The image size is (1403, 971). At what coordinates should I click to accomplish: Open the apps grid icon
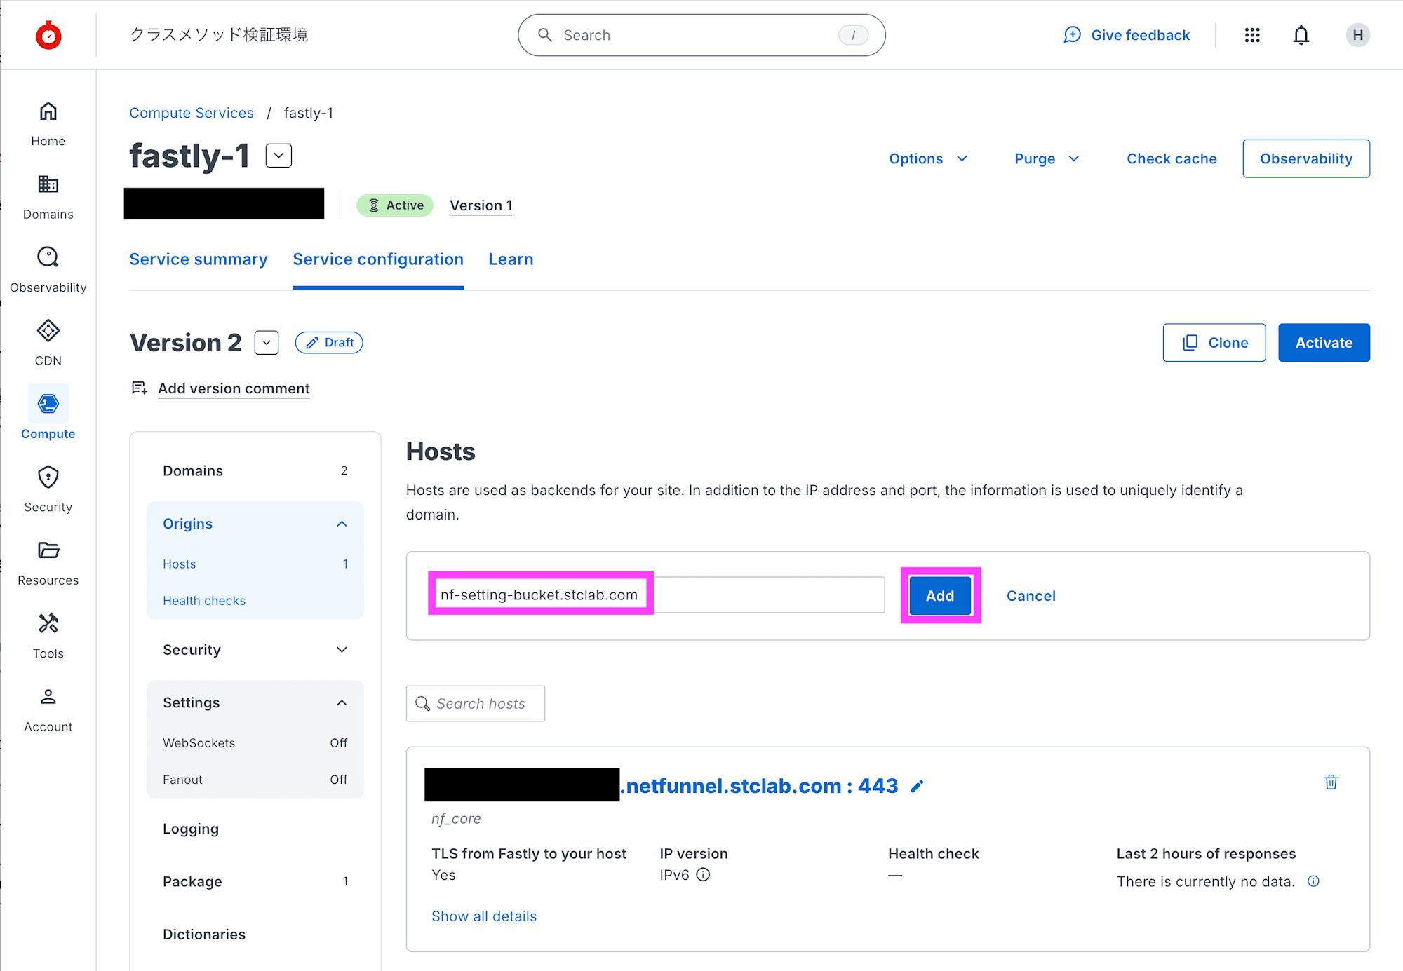click(x=1252, y=35)
